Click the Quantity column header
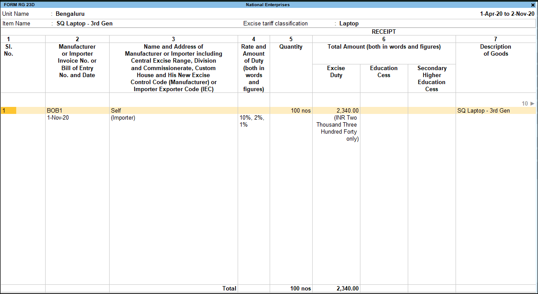Image resolution: width=538 pixels, height=294 pixels. (x=291, y=47)
